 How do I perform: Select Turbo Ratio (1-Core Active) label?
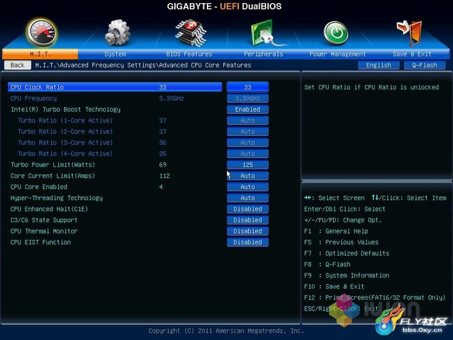click(x=65, y=120)
